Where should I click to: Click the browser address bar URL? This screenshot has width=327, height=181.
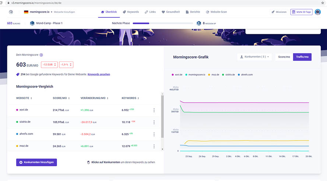tap(36, 3)
